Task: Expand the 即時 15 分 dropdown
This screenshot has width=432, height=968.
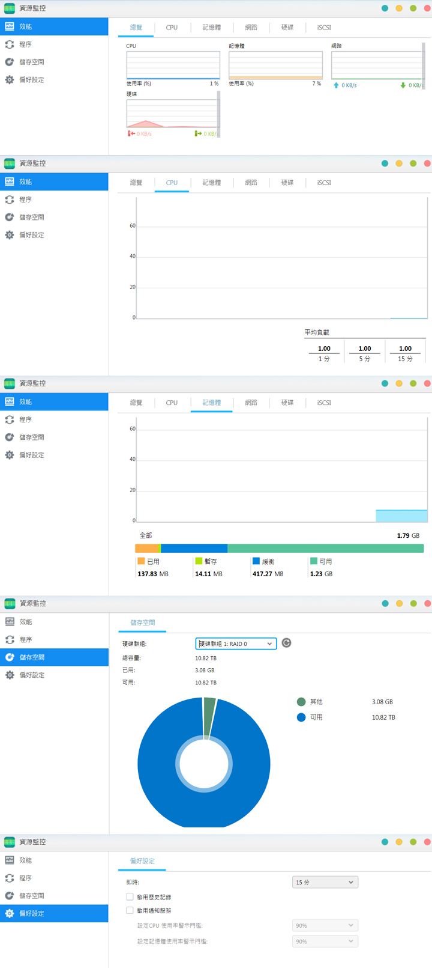Action: tap(325, 882)
